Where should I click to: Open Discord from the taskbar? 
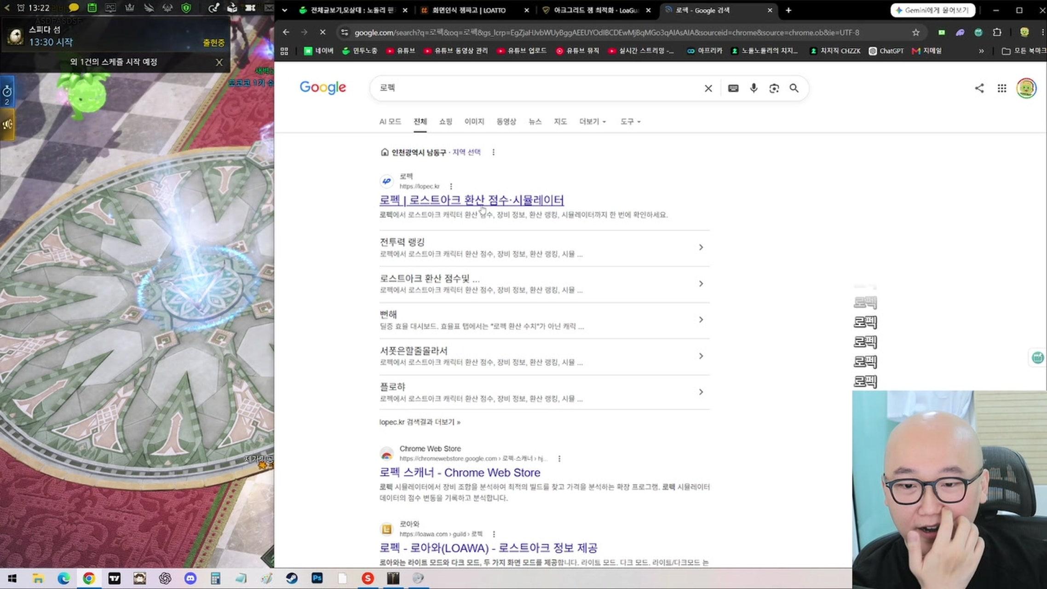190,578
